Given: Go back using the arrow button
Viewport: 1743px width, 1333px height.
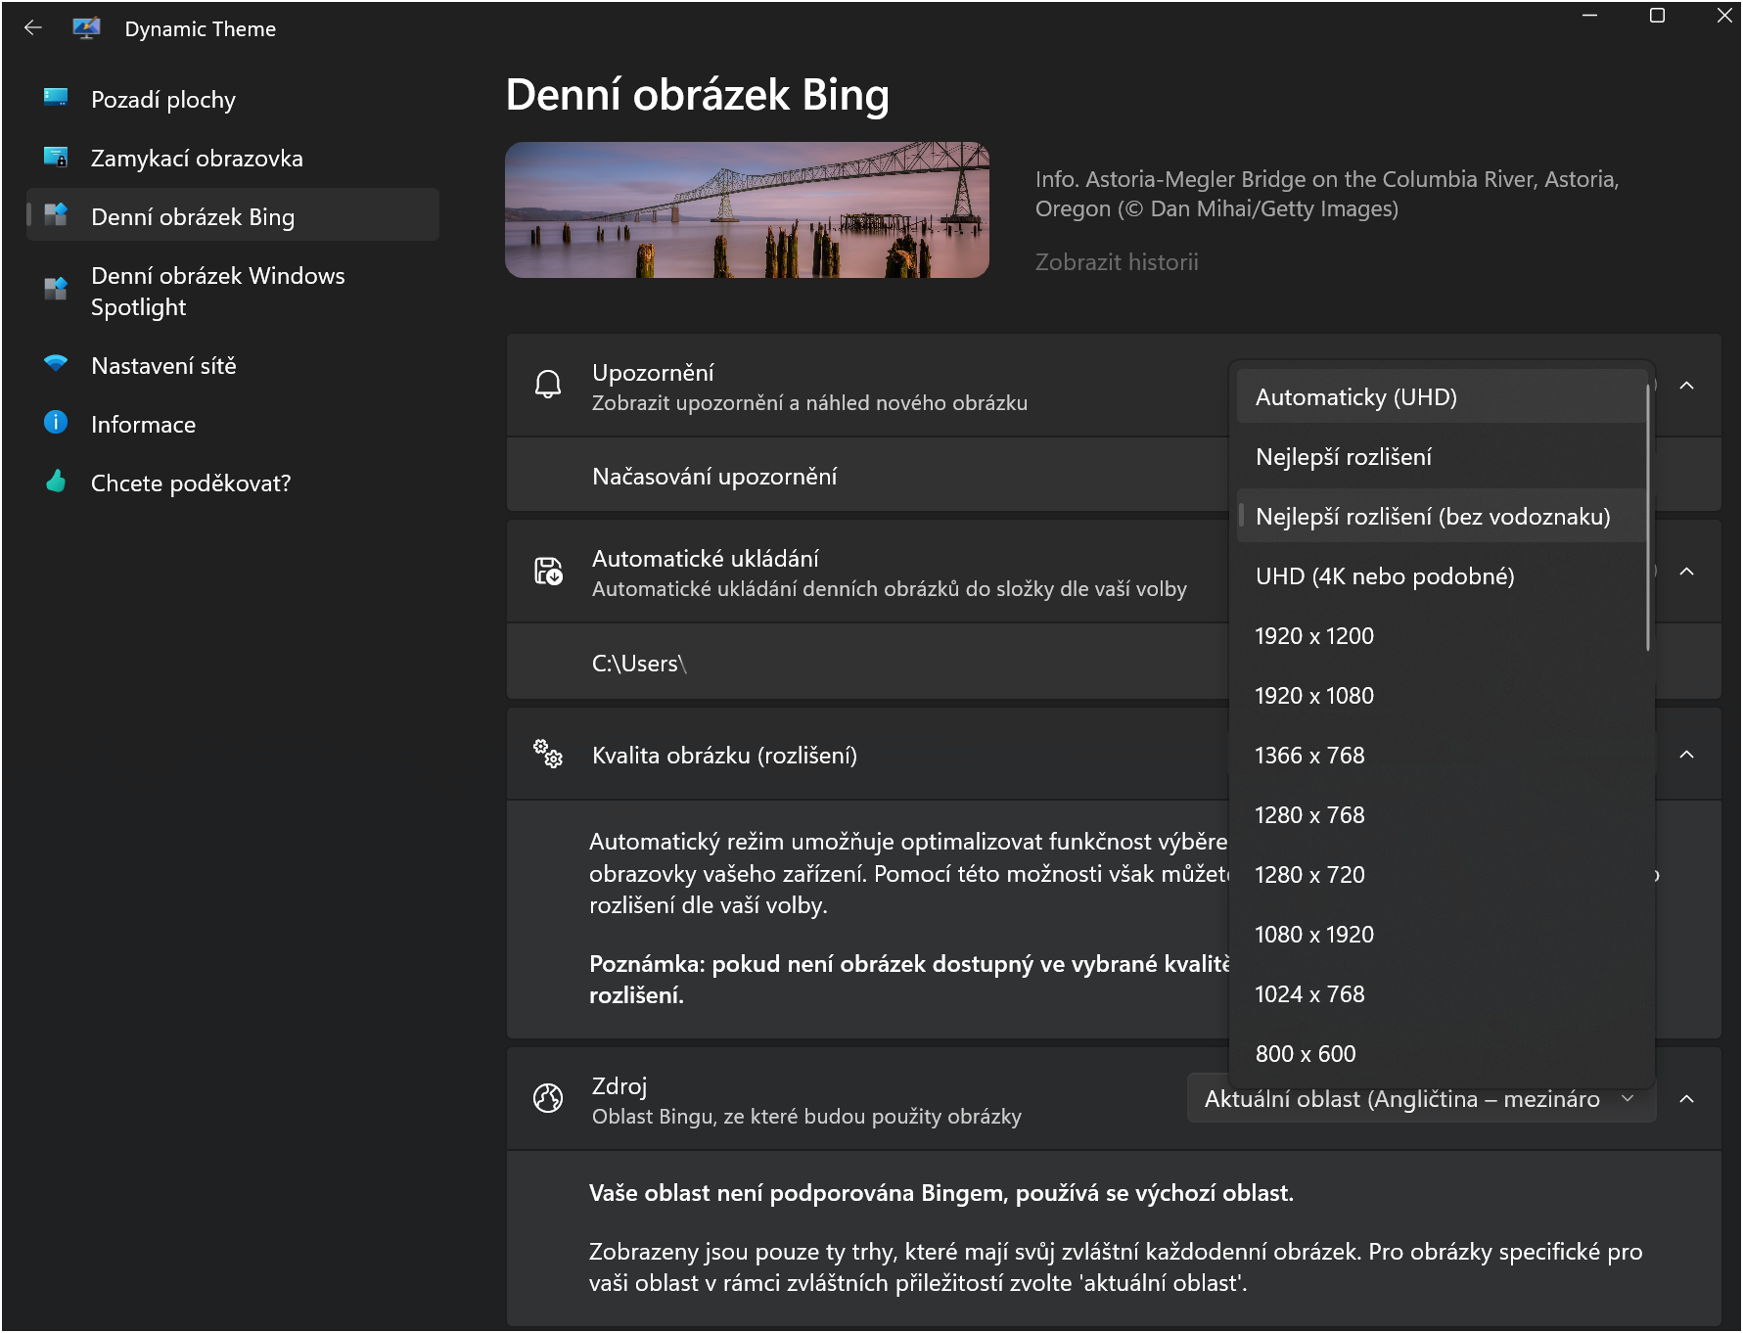Looking at the screenshot, I should pyautogui.click(x=33, y=28).
